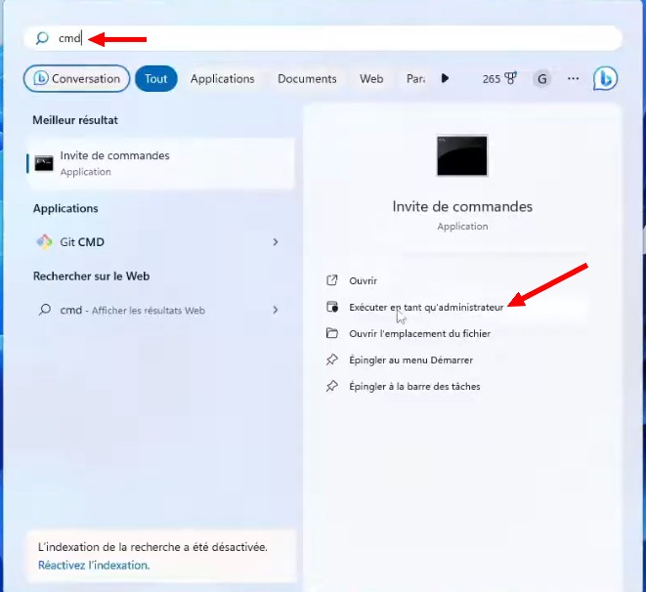Expand Git CMD result chevron

point(276,242)
